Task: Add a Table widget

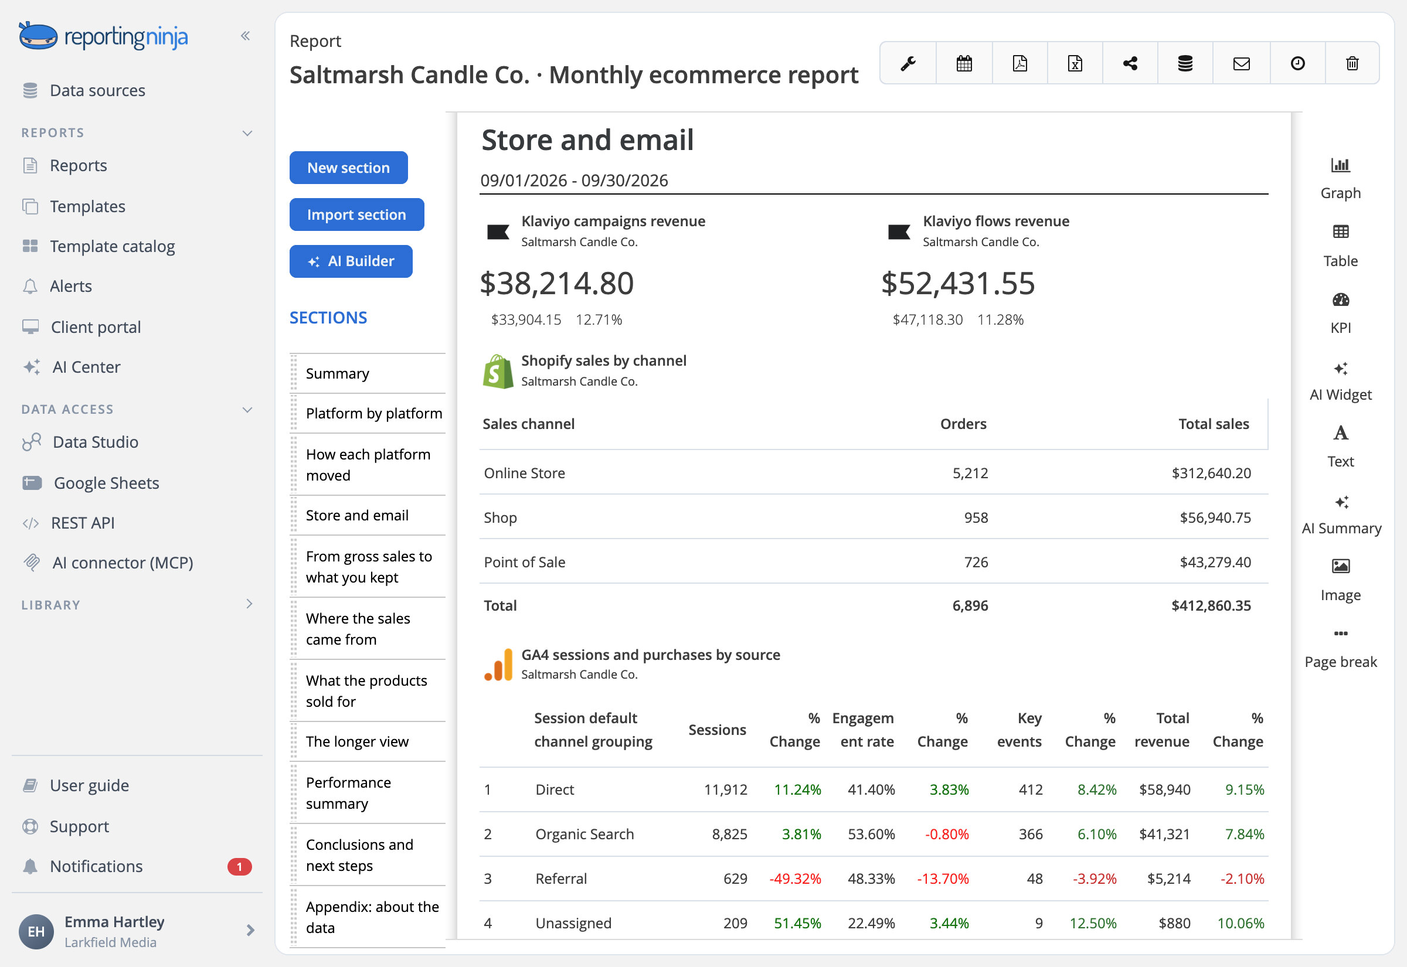Action: 1340,246
